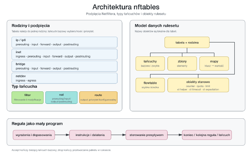The height and width of the screenshot is (155, 252).
Task: Click the 'bridge' family box
Action: coord(64,66)
